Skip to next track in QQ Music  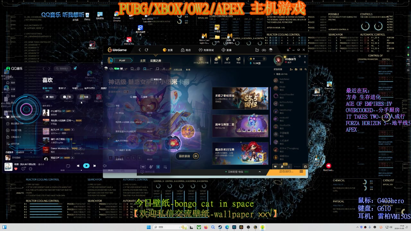[x=94, y=166]
